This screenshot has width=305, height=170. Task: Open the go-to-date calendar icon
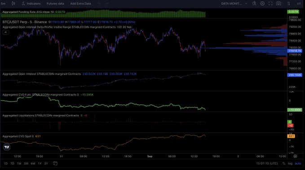point(55,163)
